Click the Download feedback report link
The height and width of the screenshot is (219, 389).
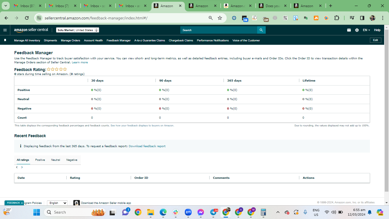[x=147, y=146]
